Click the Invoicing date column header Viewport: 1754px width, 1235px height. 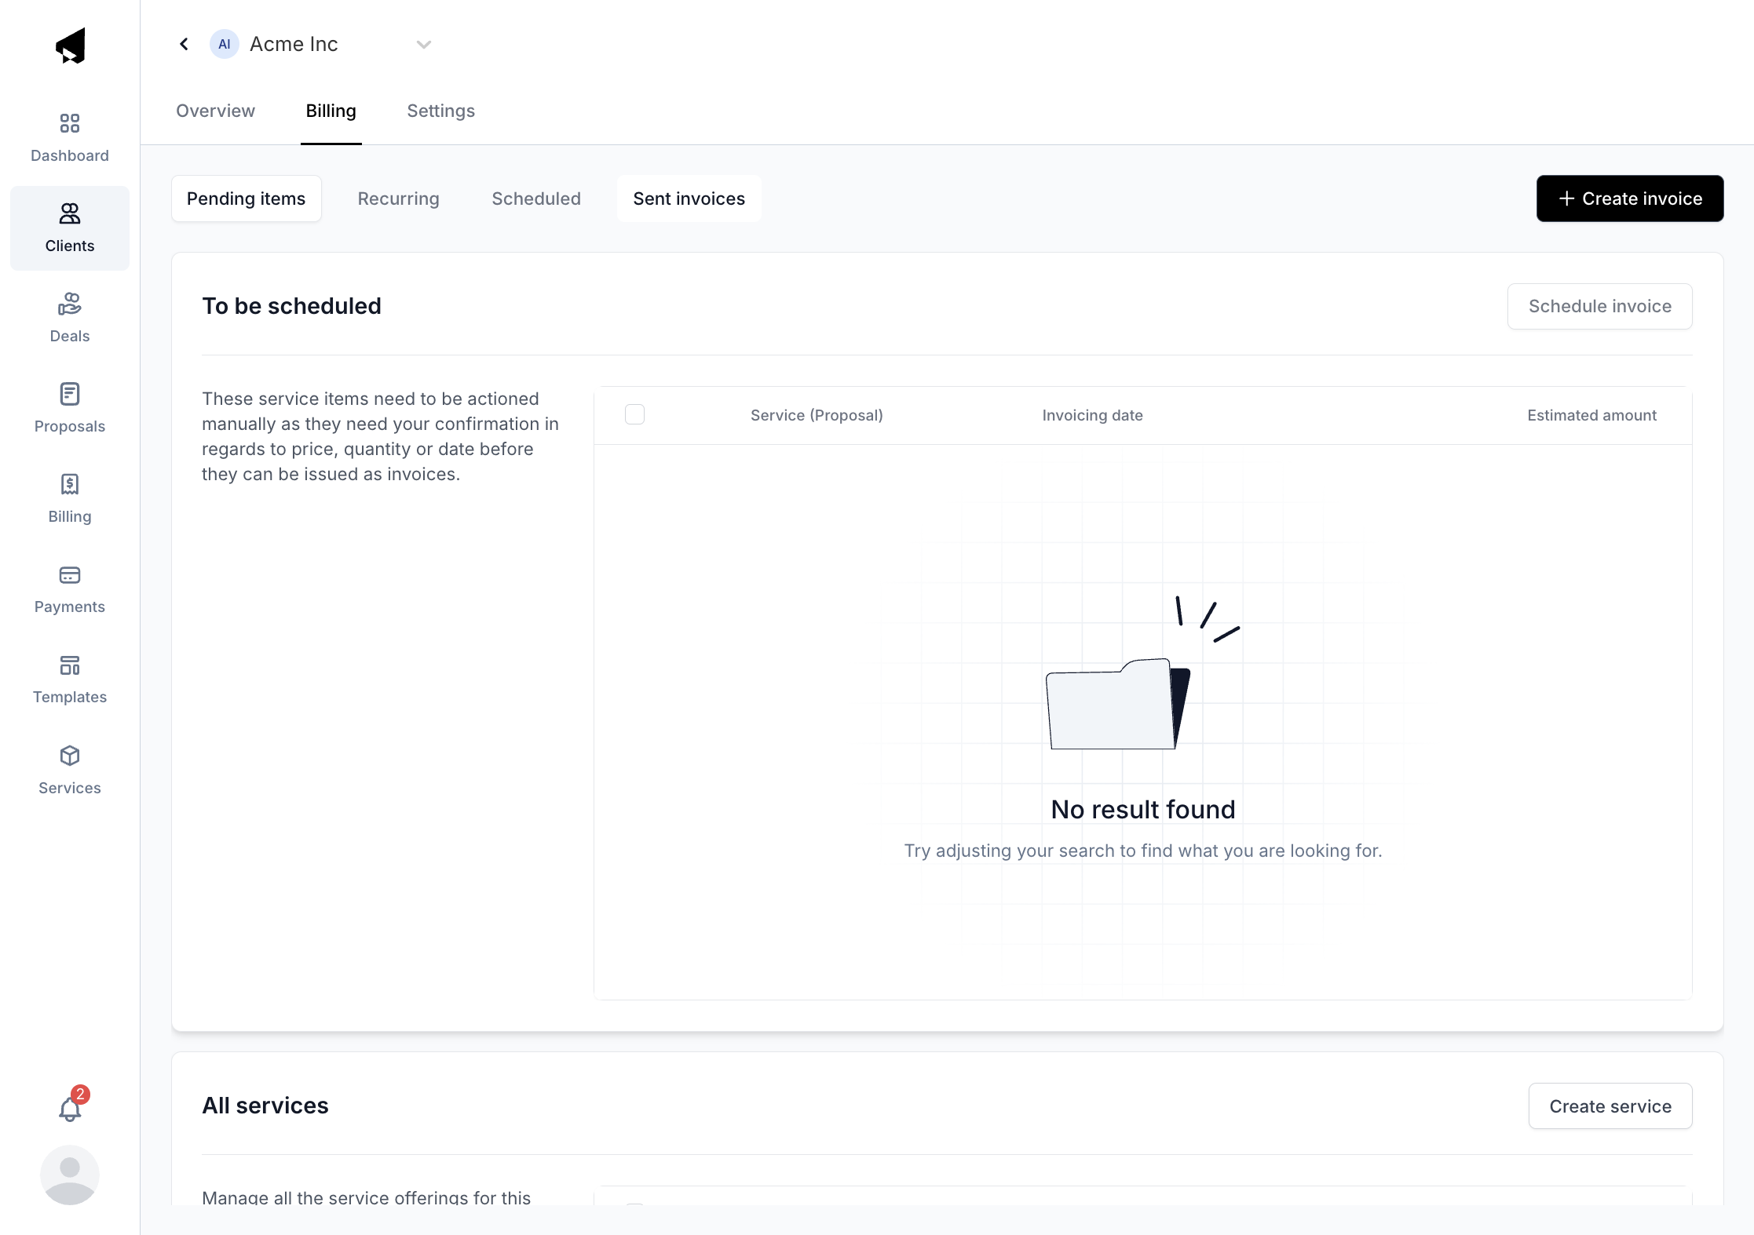point(1093,415)
